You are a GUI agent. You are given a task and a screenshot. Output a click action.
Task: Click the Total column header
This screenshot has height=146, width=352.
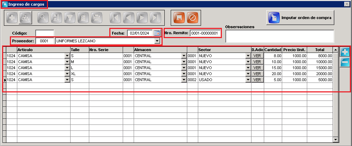point(320,50)
